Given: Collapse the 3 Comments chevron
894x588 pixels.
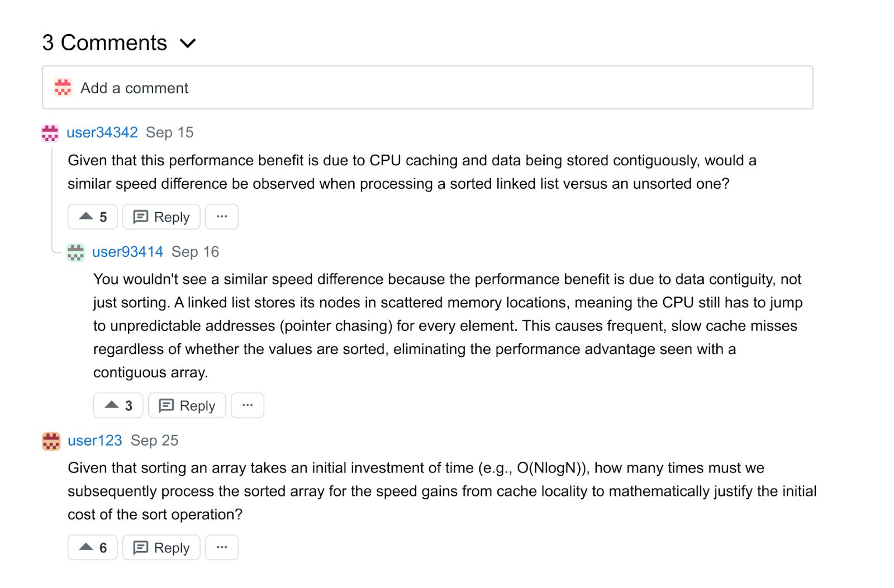Looking at the screenshot, I should click(188, 43).
